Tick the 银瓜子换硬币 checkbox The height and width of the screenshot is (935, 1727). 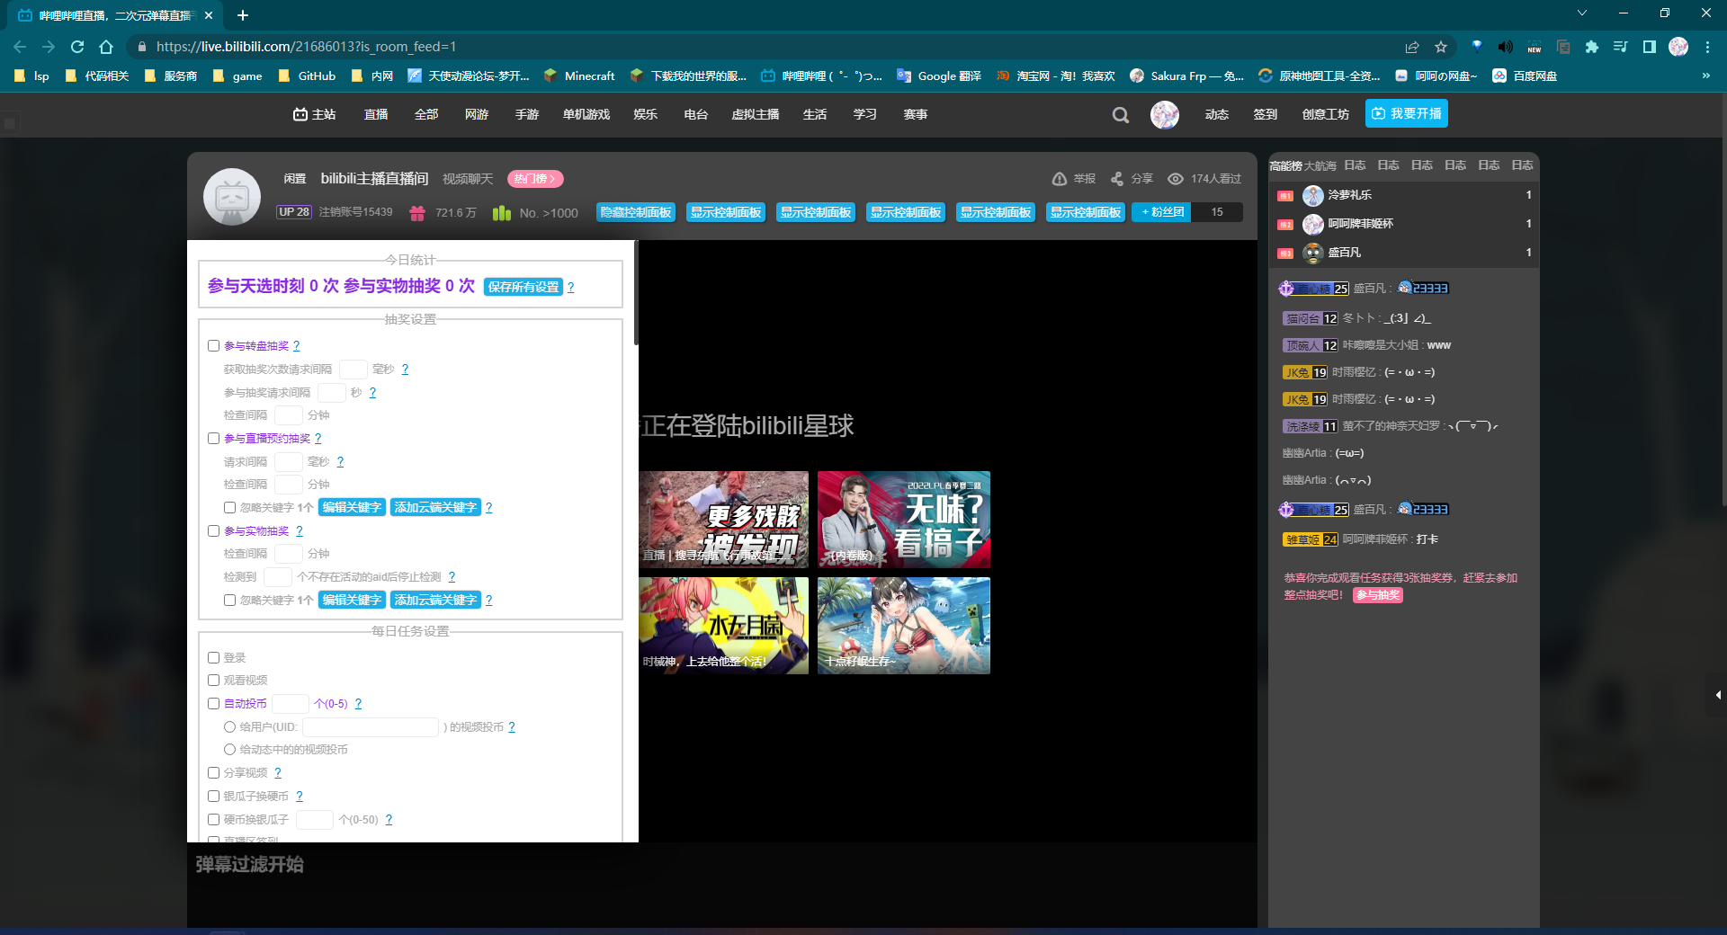[x=214, y=796]
